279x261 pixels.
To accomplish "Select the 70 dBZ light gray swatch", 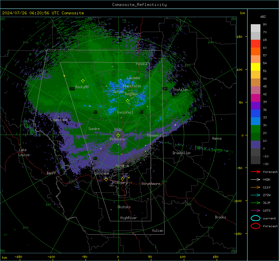I will [x=255, y=36].
